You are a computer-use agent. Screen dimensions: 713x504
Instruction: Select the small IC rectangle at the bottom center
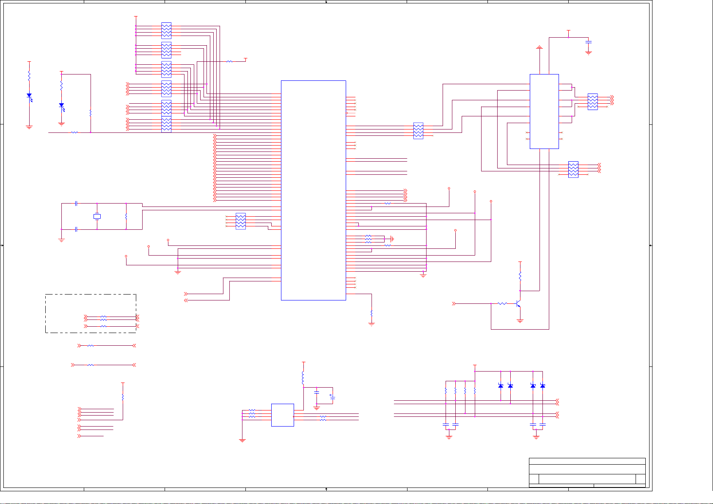pyautogui.click(x=283, y=415)
